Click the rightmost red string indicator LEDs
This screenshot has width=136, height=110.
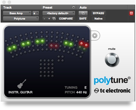coord(84,44)
